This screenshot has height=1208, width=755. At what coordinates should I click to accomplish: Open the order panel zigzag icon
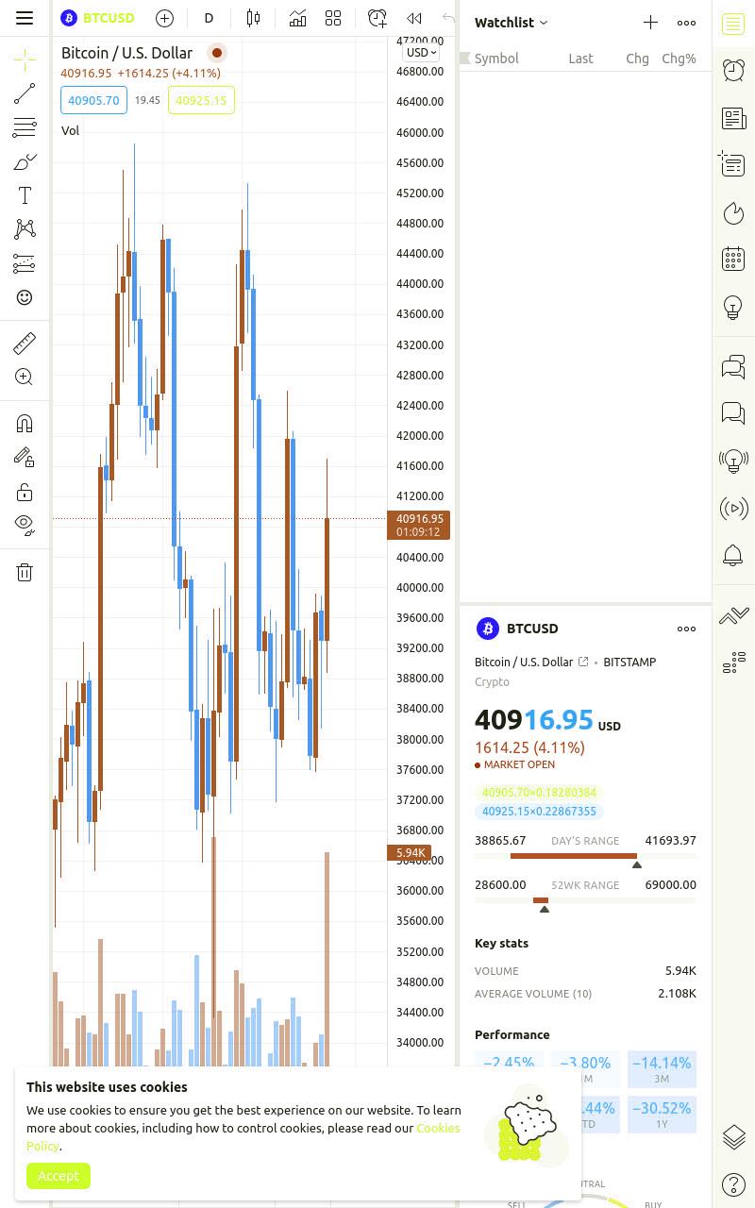[733, 615]
